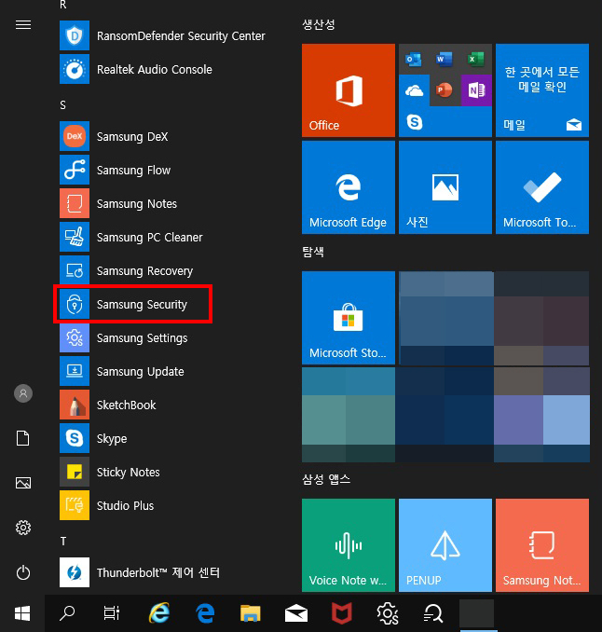The width and height of the screenshot is (602, 632).
Task: Open Outlook in the Office folder tile
Action: click(x=414, y=60)
